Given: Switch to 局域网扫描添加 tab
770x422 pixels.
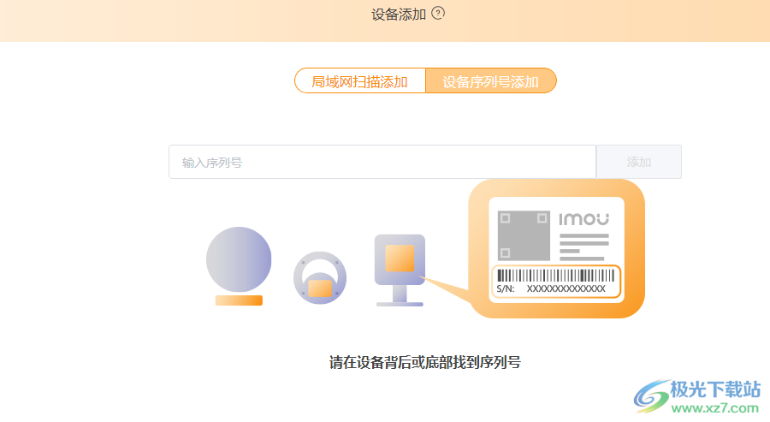Looking at the screenshot, I should (360, 81).
